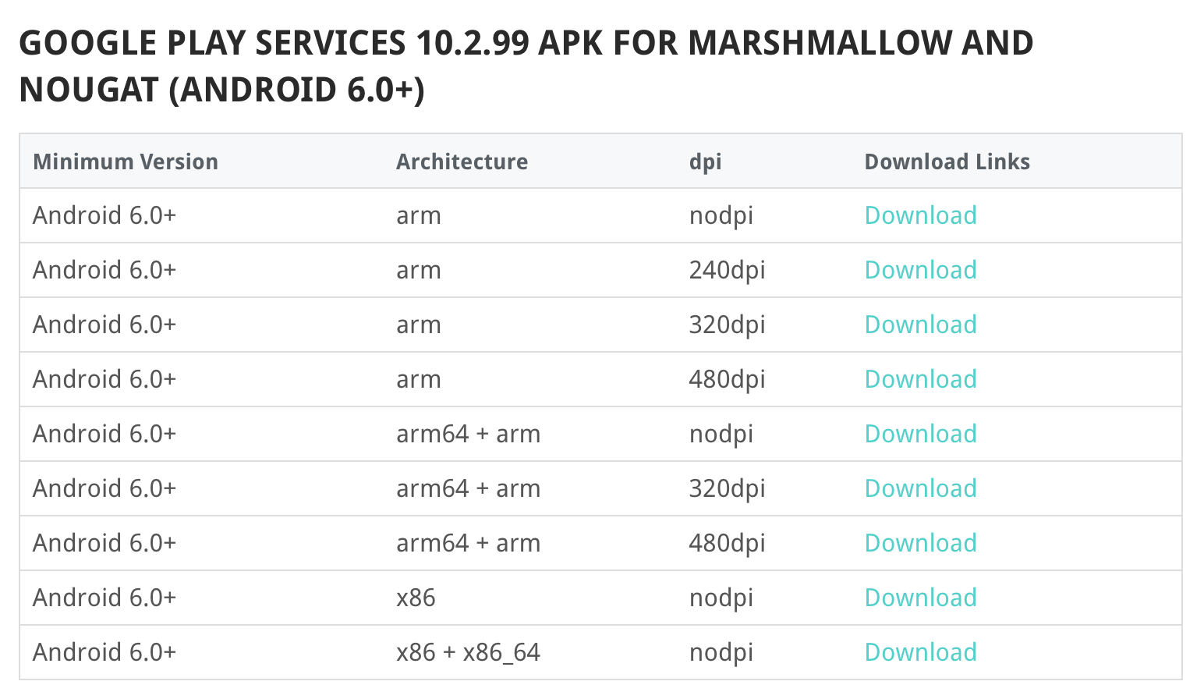Click the 480dpi cell in the arm64 row
The image size is (1204, 699).
click(x=727, y=543)
